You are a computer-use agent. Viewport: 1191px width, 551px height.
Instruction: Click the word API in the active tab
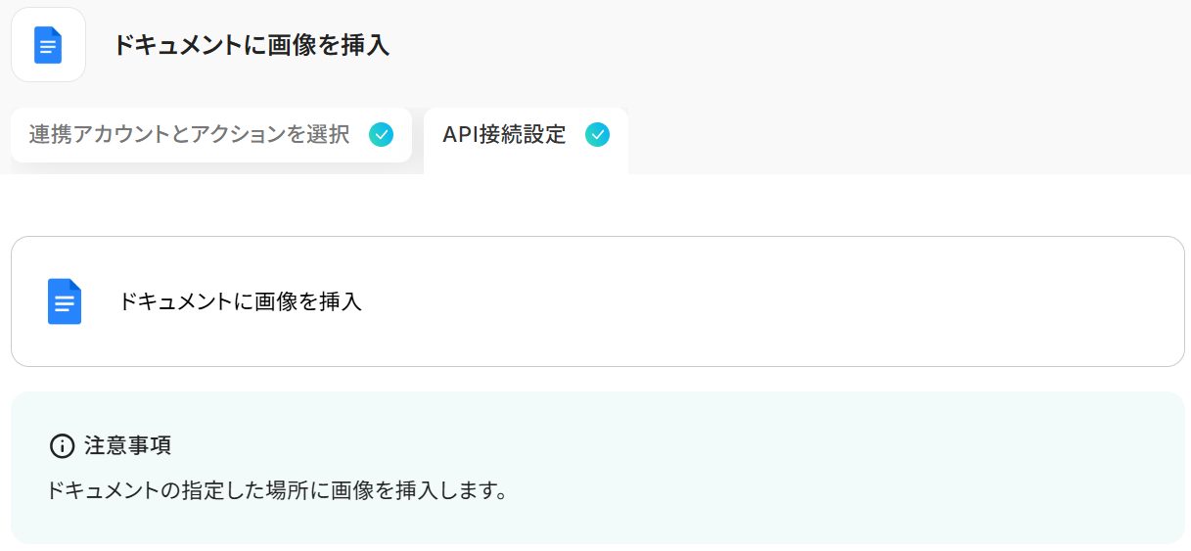coord(459,135)
